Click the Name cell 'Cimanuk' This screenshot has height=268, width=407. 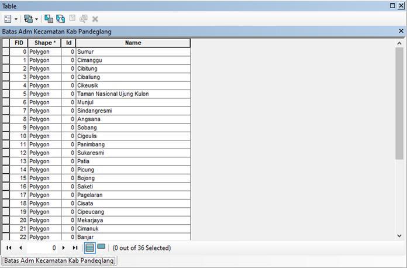pos(133,229)
